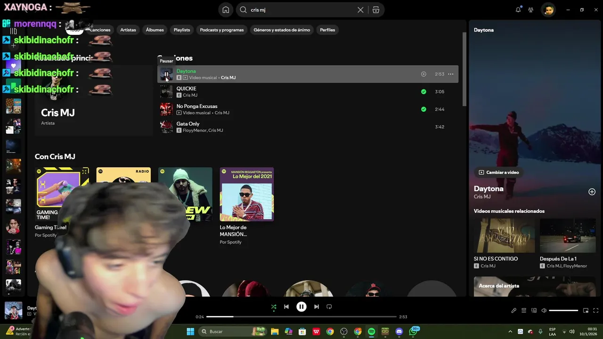Open the friend activity icon
The width and height of the screenshot is (603, 339).
[x=531, y=9]
